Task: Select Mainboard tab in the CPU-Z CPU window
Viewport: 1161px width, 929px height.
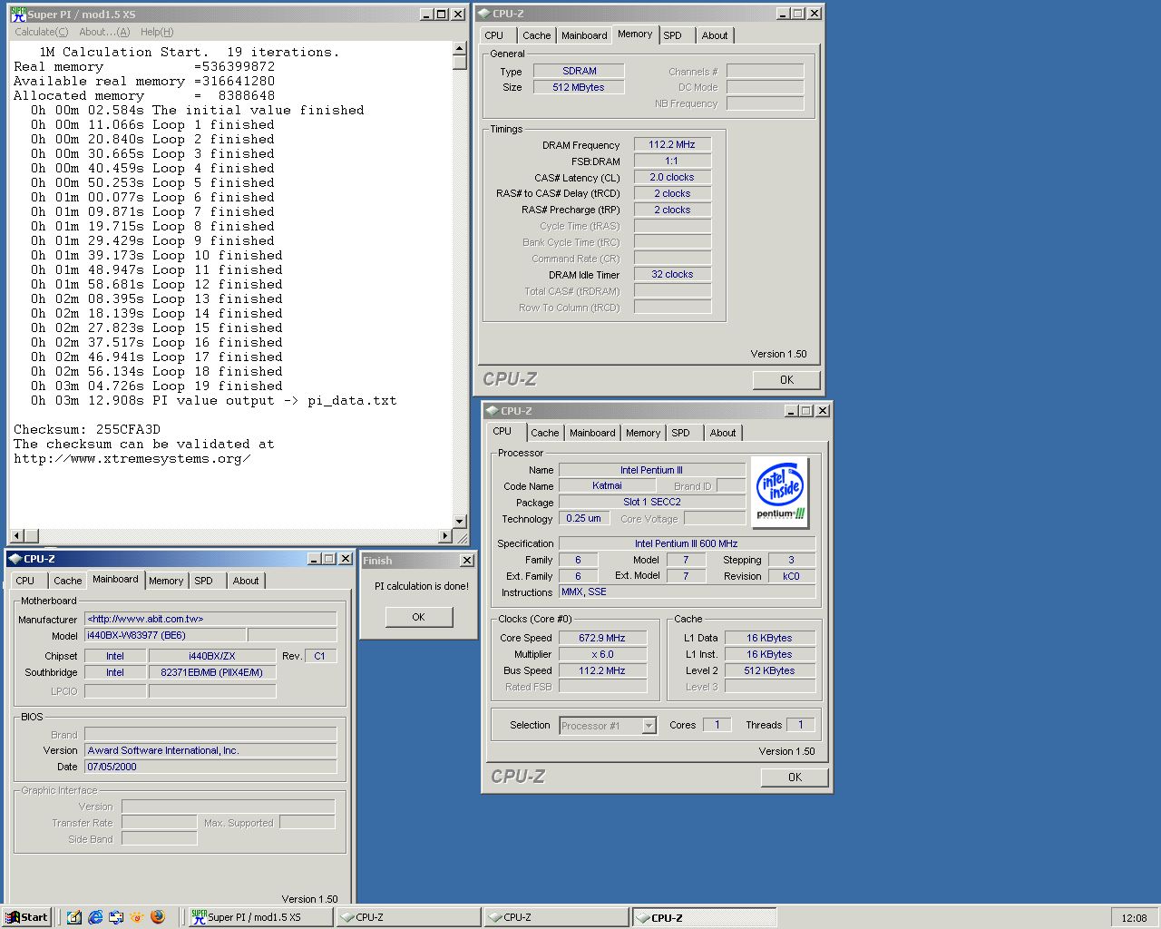Action: 592,433
